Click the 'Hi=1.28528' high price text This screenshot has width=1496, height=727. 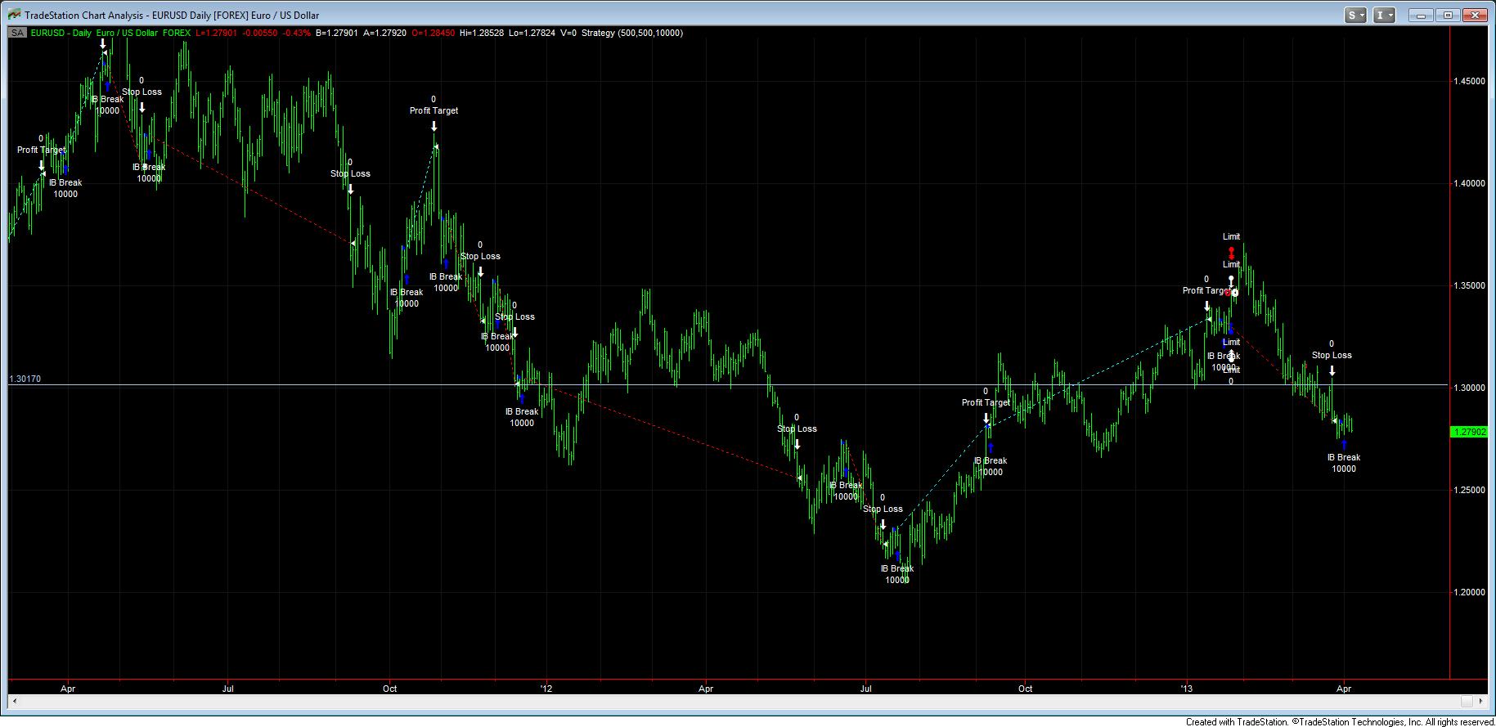(482, 33)
